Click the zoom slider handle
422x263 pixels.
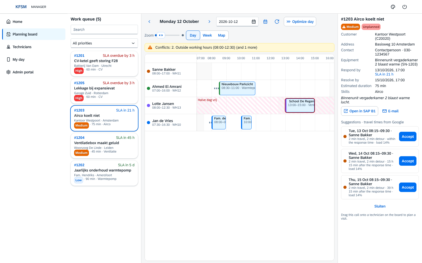pos(161,35)
